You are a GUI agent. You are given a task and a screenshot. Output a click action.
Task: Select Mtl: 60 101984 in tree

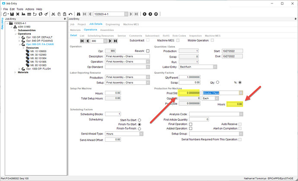click(38, 58)
